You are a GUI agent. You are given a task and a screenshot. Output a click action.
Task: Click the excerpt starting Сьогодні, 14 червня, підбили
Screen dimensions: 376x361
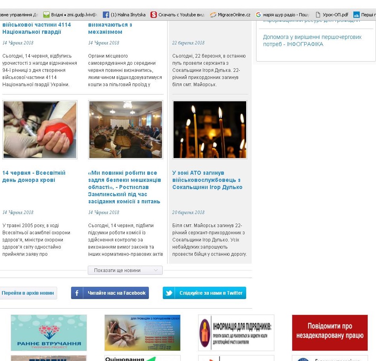[125, 240]
